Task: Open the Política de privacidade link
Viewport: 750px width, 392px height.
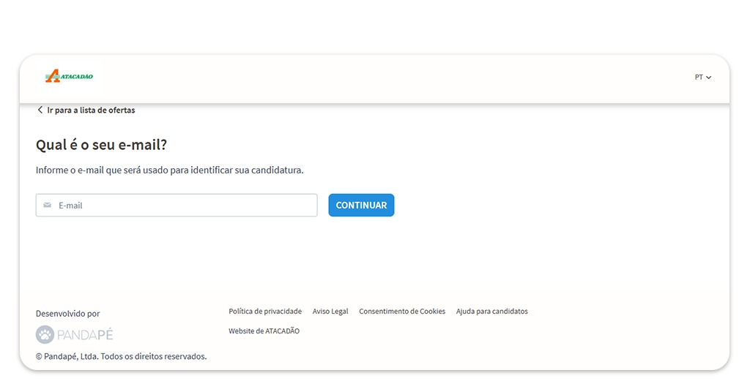Action: tap(265, 312)
